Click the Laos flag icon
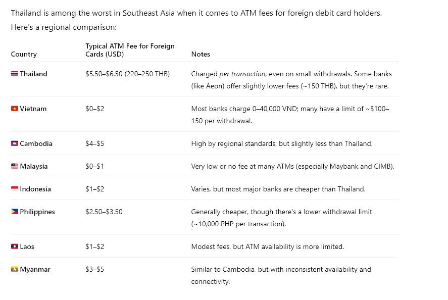This screenshot has height=300, width=448. click(15, 246)
